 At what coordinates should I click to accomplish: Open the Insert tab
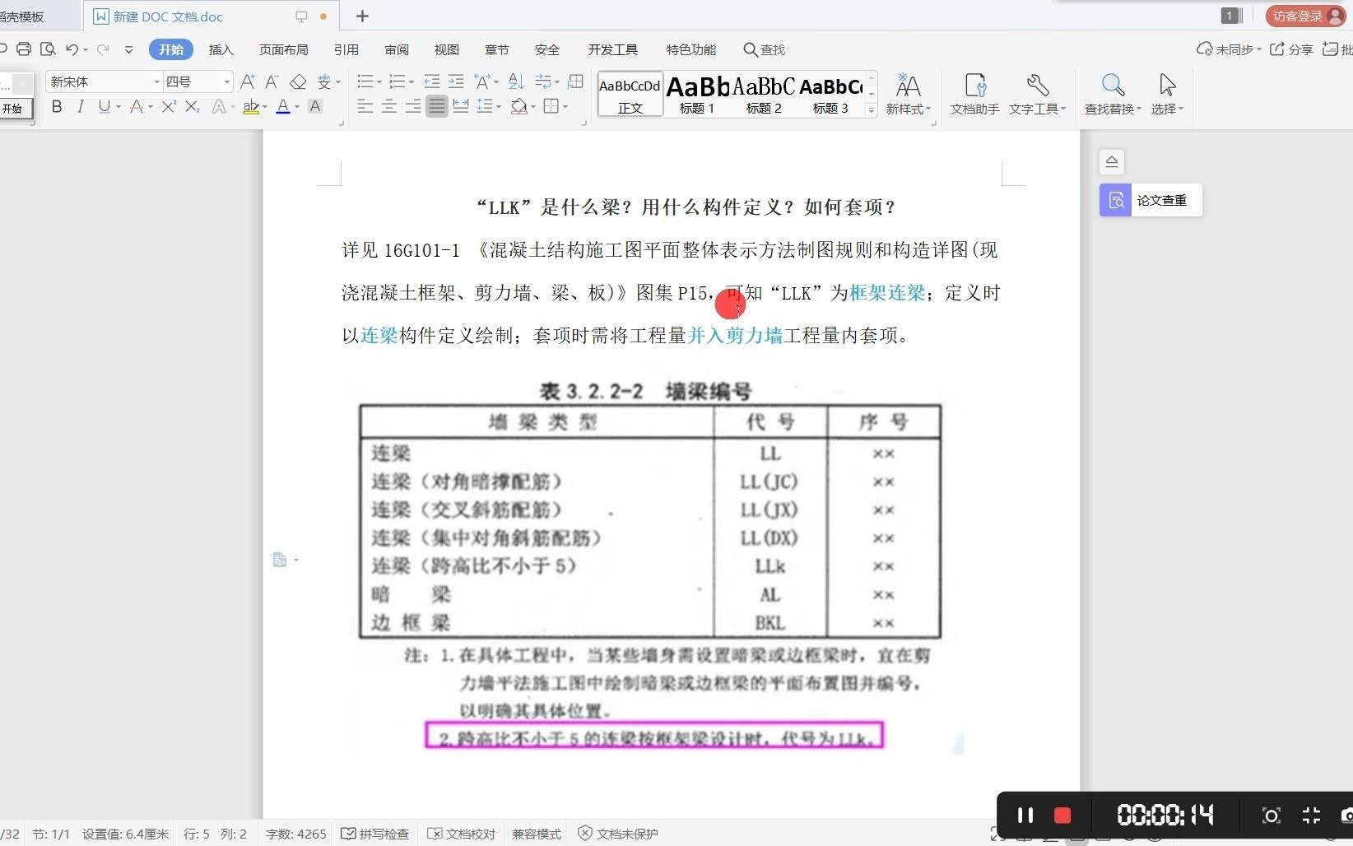tap(221, 49)
